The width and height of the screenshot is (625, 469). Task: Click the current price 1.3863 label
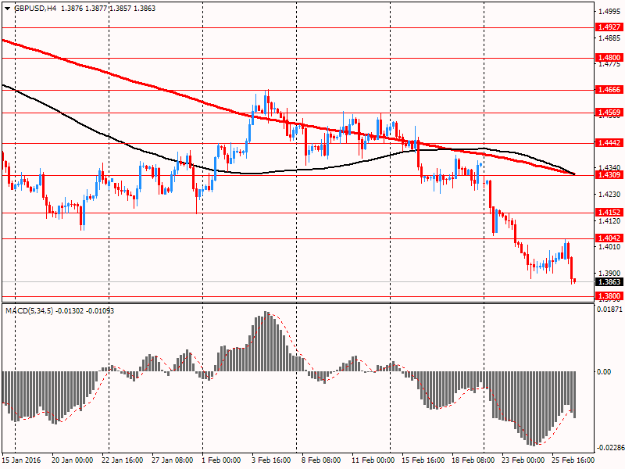point(609,282)
